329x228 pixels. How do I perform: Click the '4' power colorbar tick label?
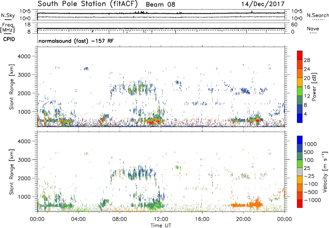click(305, 114)
